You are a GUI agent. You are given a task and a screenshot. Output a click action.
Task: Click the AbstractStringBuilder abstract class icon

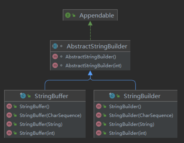point(55,46)
